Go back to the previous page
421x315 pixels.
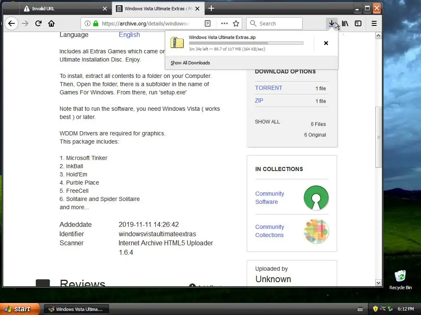tap(11, 23)
